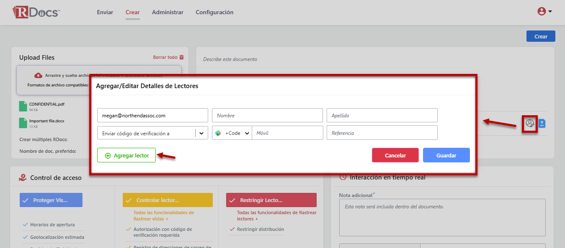This screenshot has height=248, width=565.
Task: Click the blue upload readers icon
Action: pos(542,123)
